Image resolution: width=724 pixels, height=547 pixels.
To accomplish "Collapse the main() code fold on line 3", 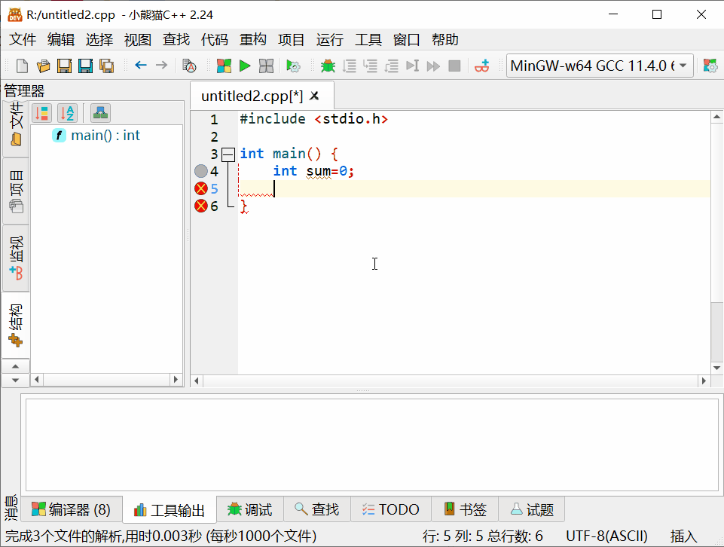I will tap(228, 154).
